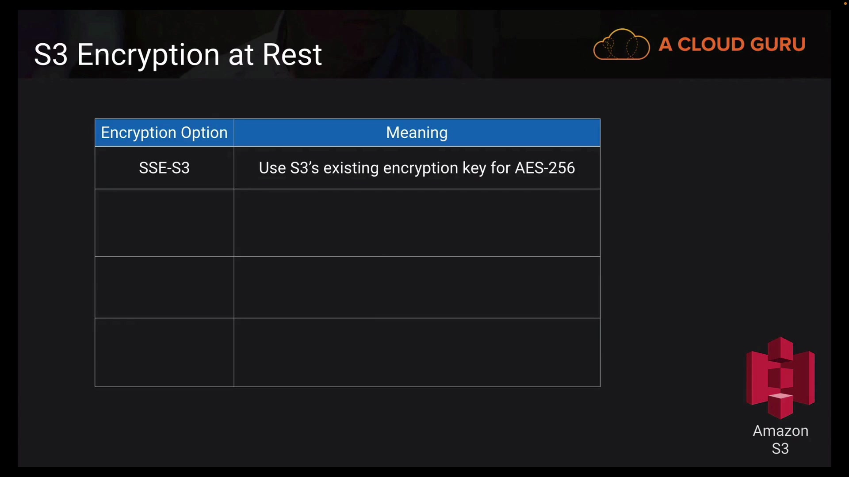Click the empty Meaning cell in last row
This screenshot has width=849, height=477.
(417, 352)
